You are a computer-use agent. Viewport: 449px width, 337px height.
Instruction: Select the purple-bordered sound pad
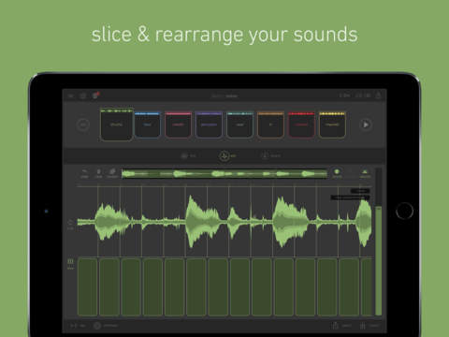click(x=209, y=125)
